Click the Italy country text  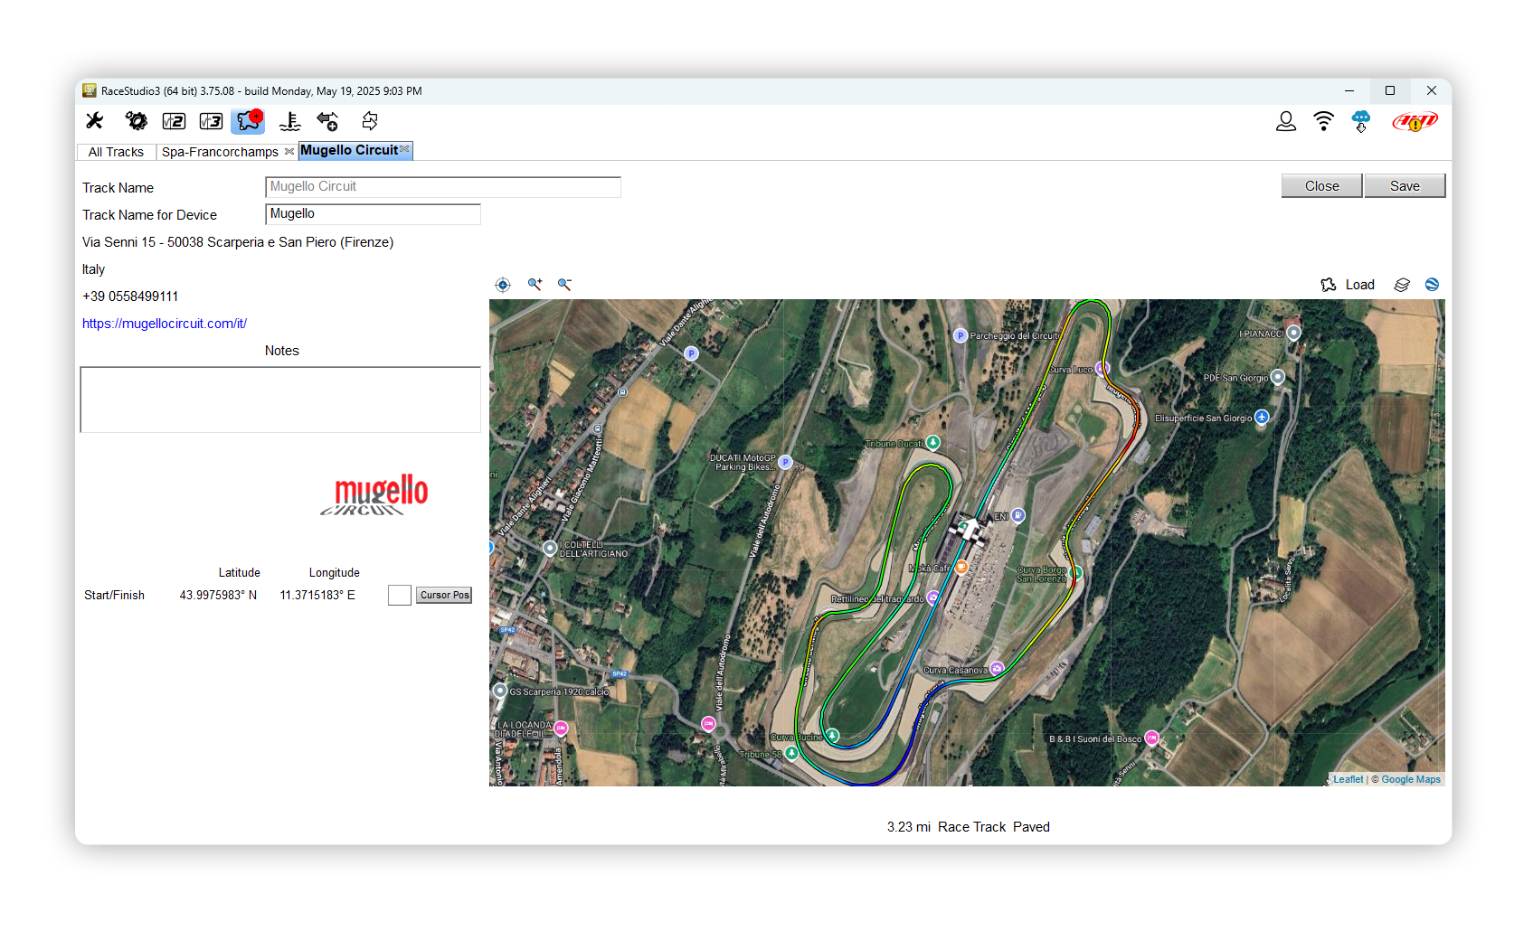click(x=93, y=269)
